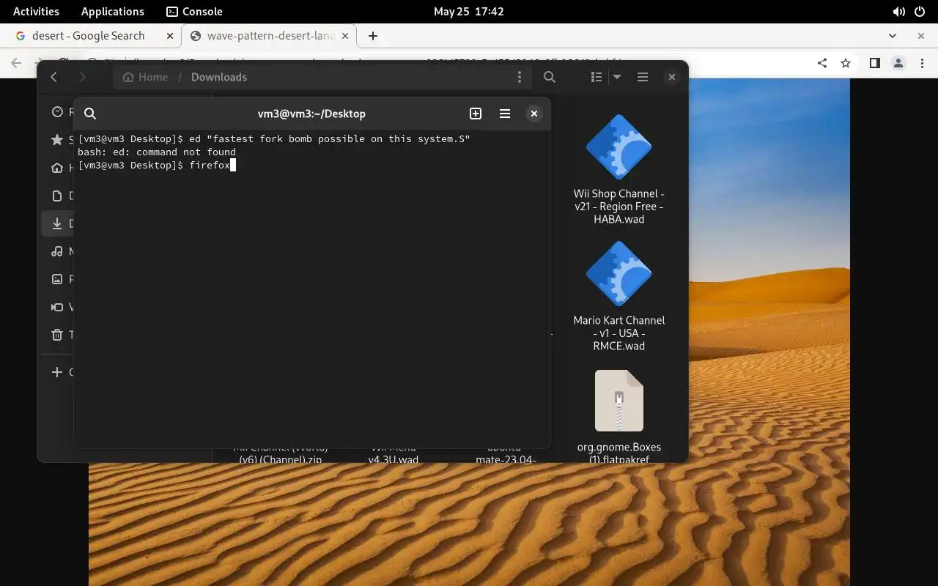Expand Files view options dropdown arrow
The image size is (938, 586).
click(617, 77)
